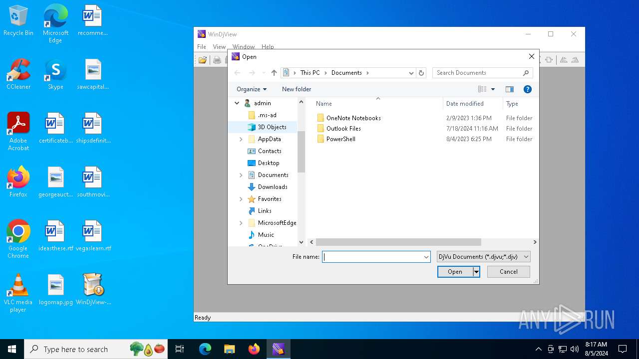Click the Help question mark icon in Open dialog
The height and width of the screenshot is (359, 639).
click(527, 89)
